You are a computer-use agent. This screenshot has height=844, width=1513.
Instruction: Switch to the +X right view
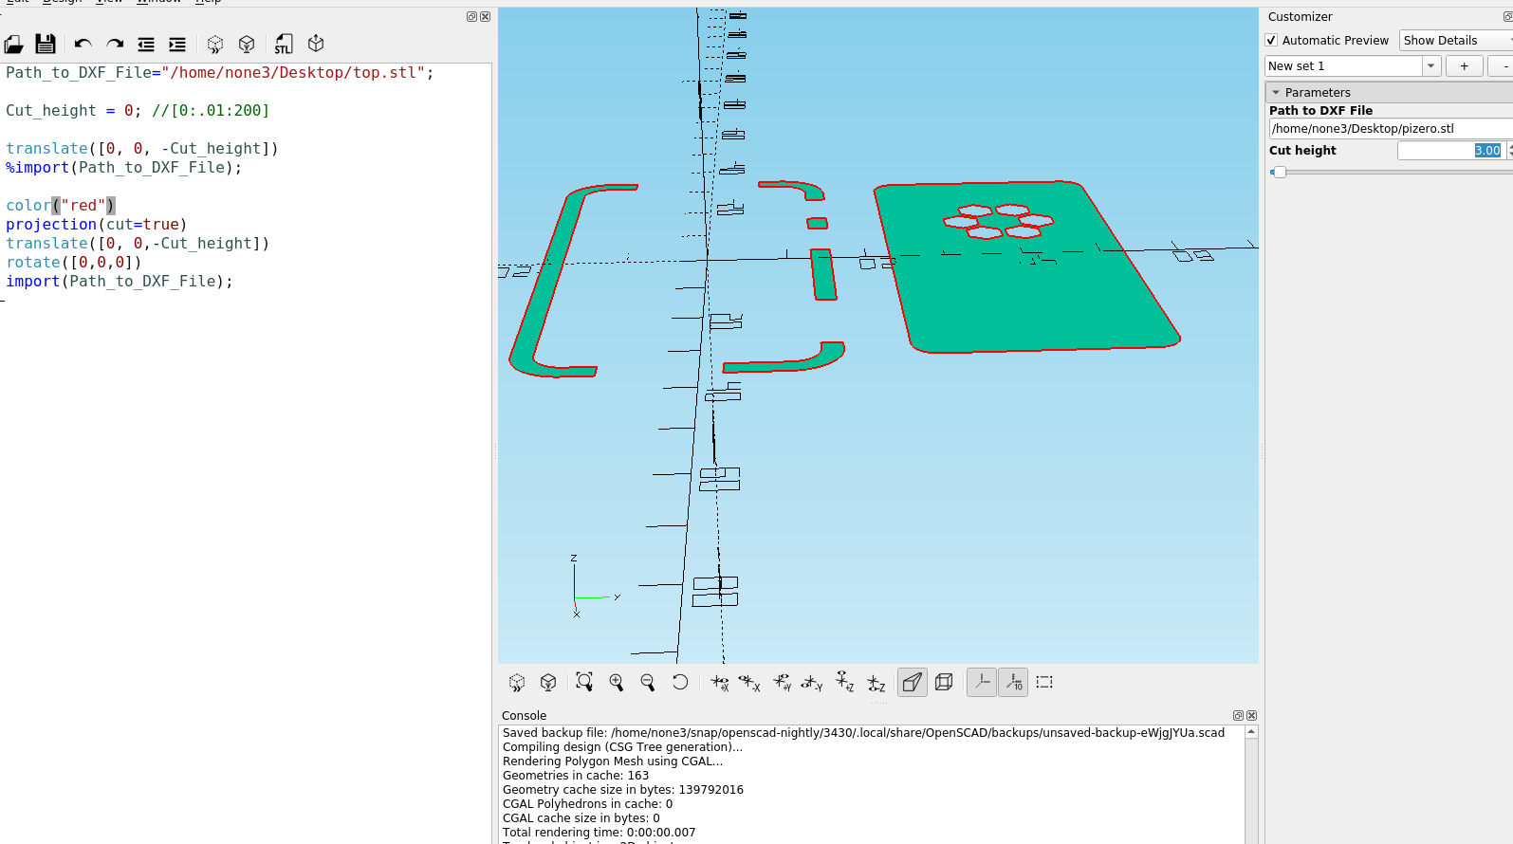point(720,682)
